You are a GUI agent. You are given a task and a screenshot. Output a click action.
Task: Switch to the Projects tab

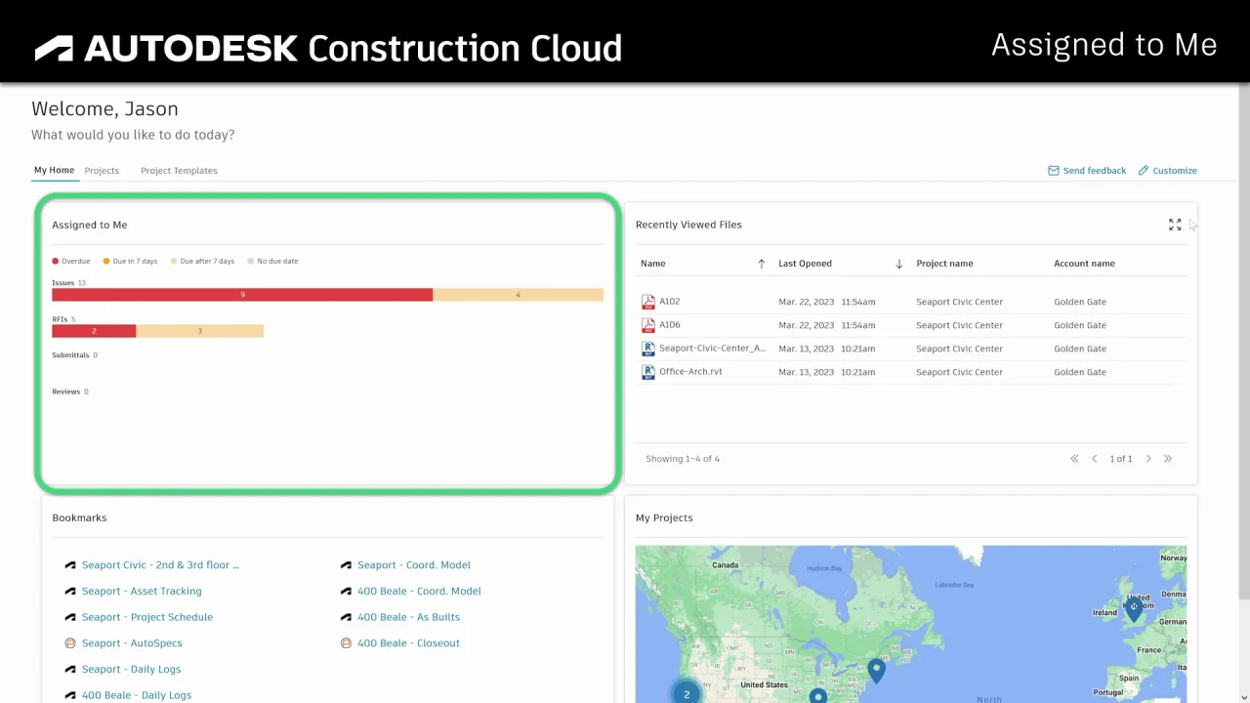tap(102, 171)
